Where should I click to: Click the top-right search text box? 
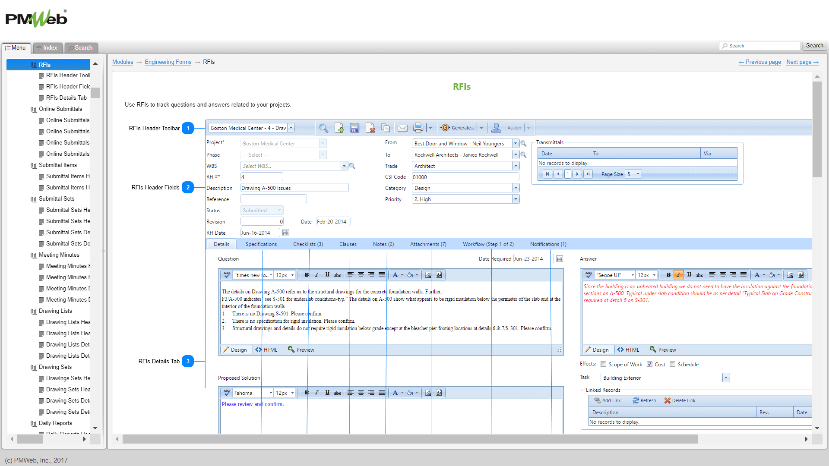(x=760, y=46)
